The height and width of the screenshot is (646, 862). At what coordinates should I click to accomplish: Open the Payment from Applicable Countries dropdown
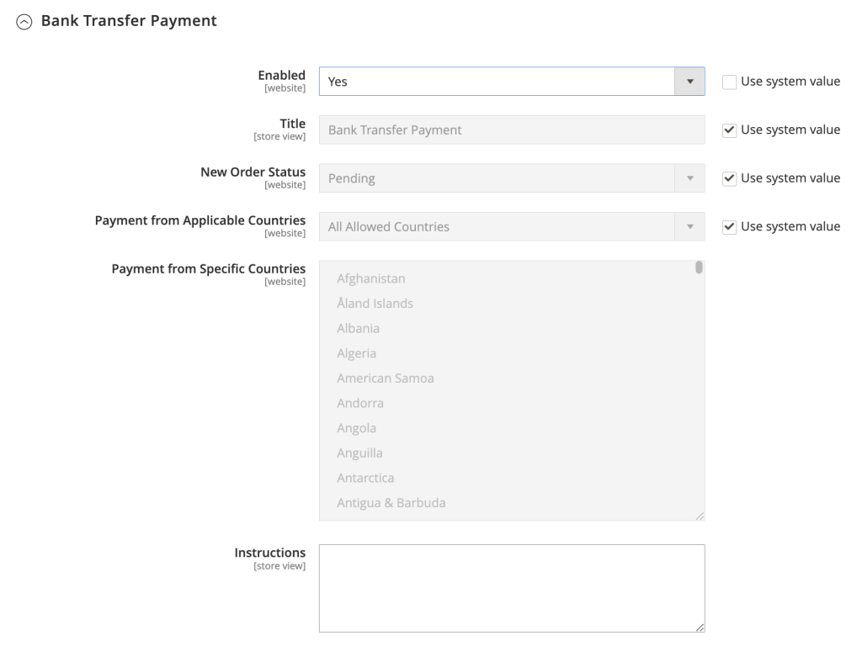[x=505, y=226]
